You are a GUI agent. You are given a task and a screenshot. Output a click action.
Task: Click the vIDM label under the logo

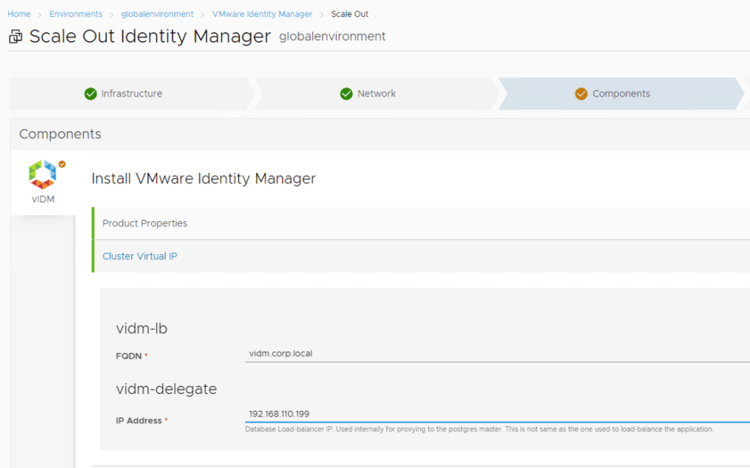coord(43,199)
